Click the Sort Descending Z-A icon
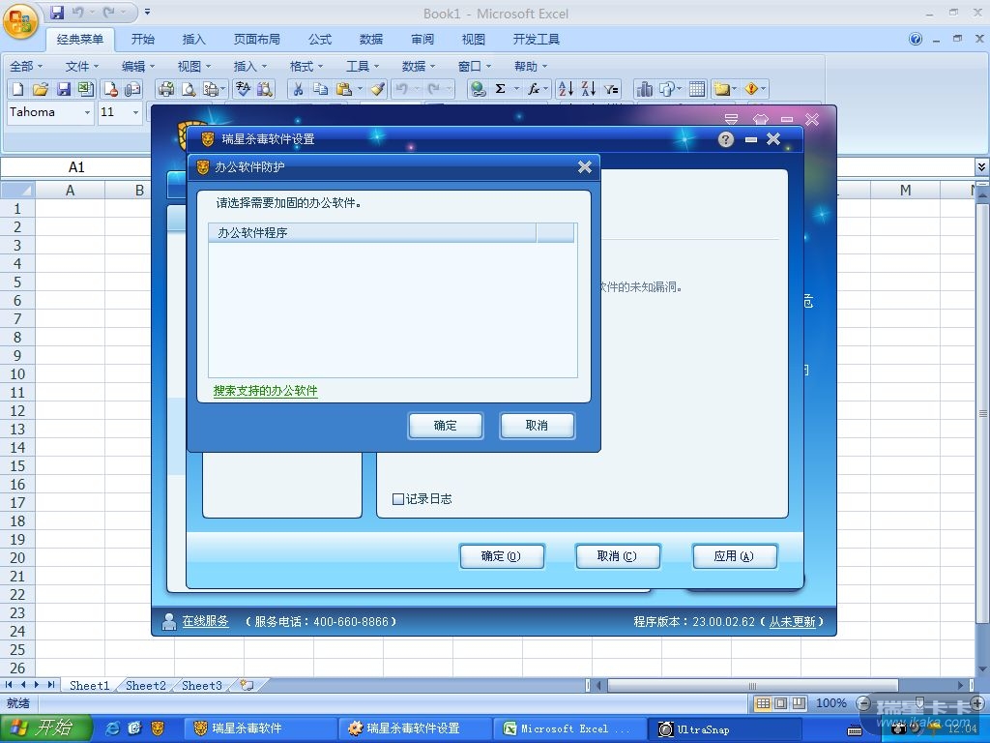Screen dimensions: 990x743 pyautogui.click(x=589, y=89)
